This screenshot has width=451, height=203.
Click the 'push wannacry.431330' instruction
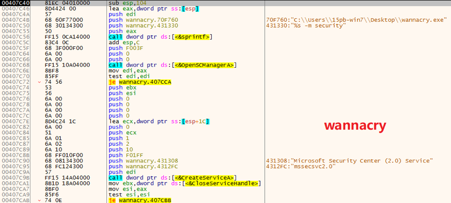tap(143, 26)
